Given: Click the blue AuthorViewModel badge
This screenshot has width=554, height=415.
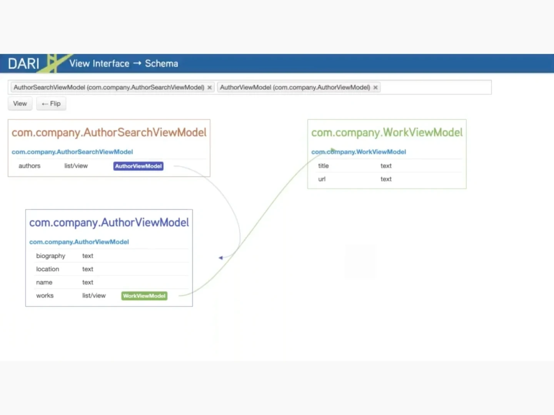Looking at the screenshot, I should pos(138,166).
